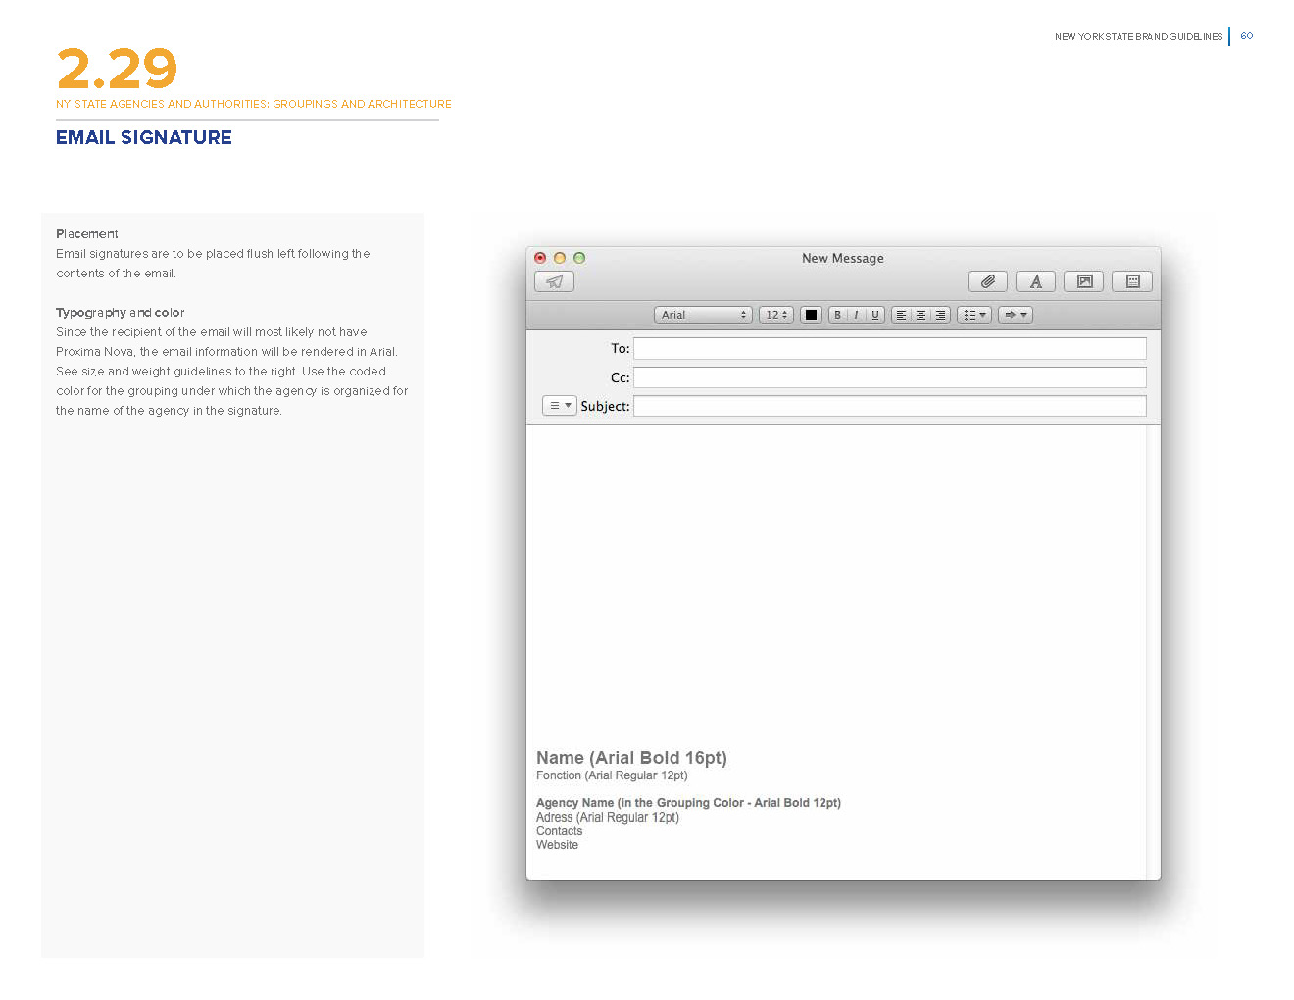The image size is (1294, 1000).
Task: Open the font size 12 dropdown
Action: coord(775,315)
